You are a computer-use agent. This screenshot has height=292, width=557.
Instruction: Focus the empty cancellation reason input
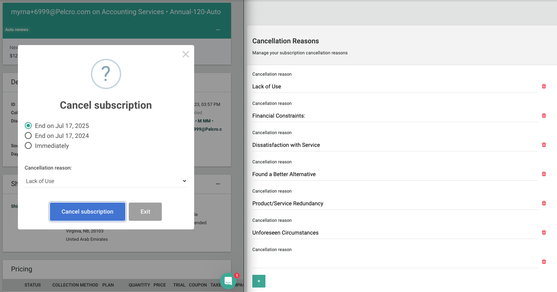pyautogui.click(x=395, y=262)
